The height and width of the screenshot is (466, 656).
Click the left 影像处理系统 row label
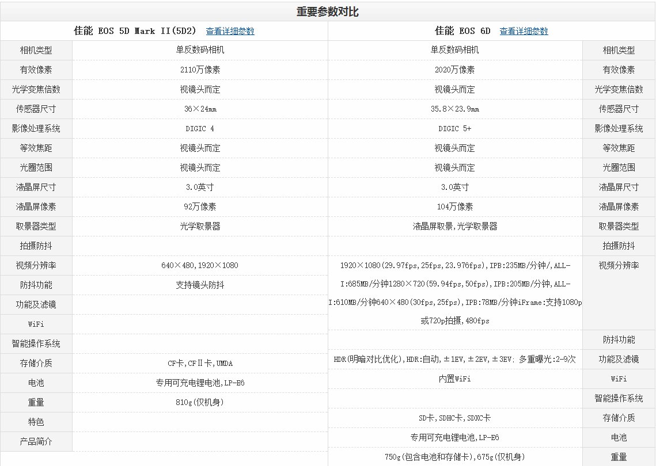(x=36, y=128)
